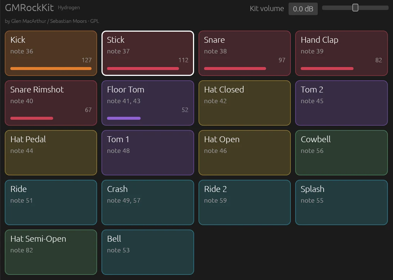Trigger the Snare Rimshot pad

51,103
